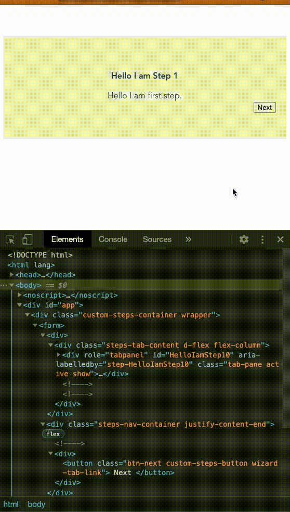
Task: Activate the inspect element picker icon
Action: (10, 240)
